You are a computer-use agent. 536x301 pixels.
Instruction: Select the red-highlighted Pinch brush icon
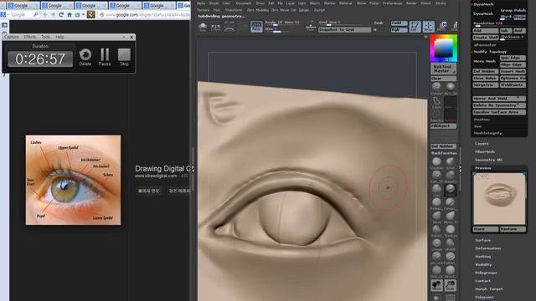click(451, 189)
